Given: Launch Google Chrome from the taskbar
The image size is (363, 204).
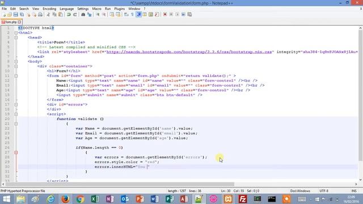Looking at the screenshot, I should 81,199.
